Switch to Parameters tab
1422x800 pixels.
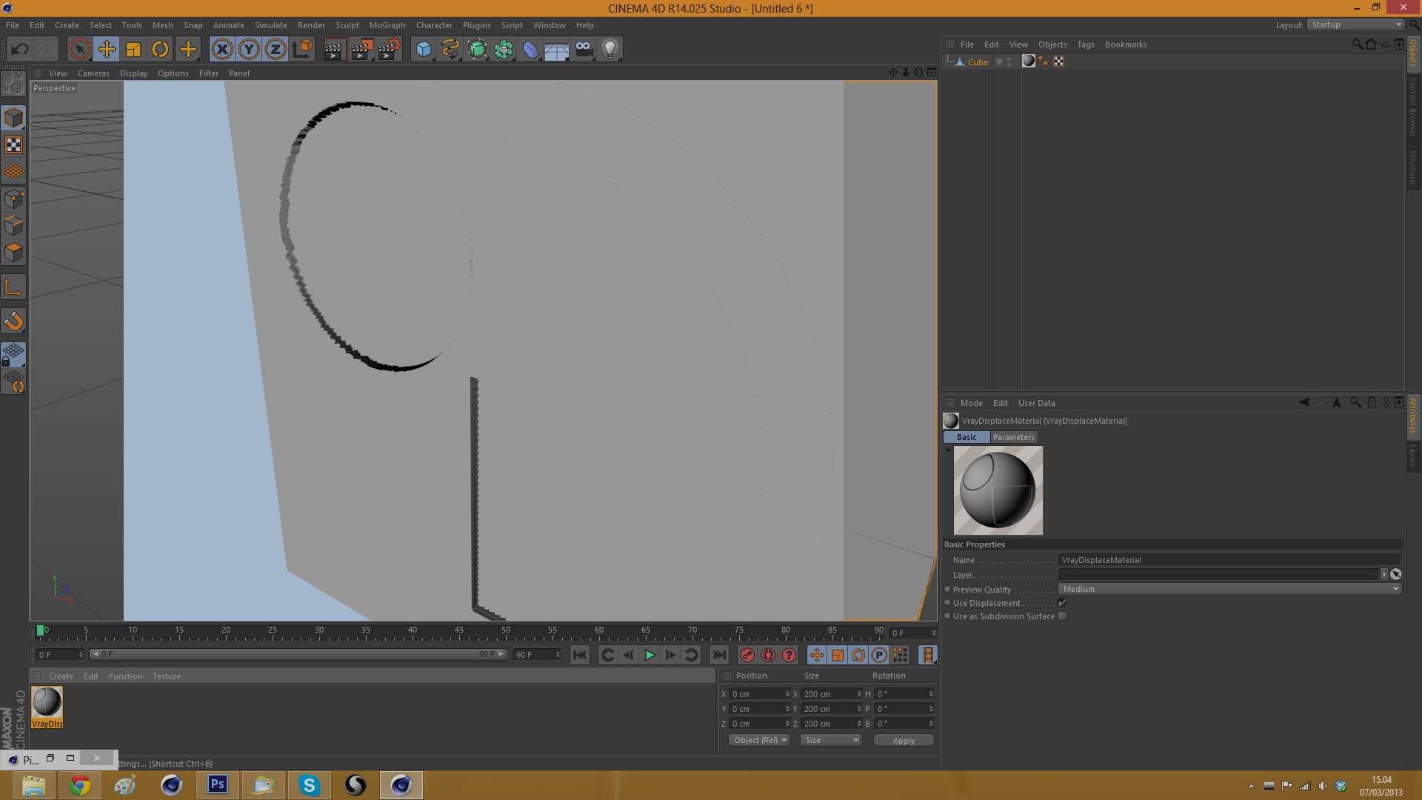tap(1013, 437)
